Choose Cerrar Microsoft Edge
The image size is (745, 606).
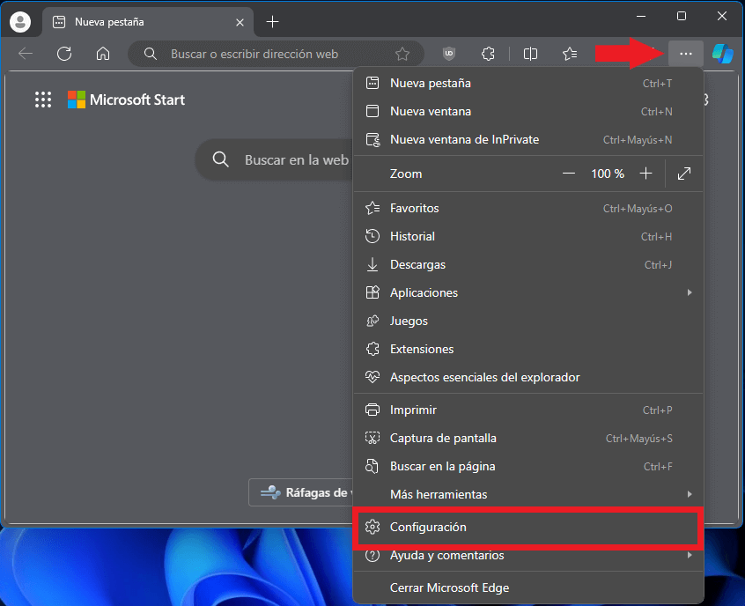528,588
